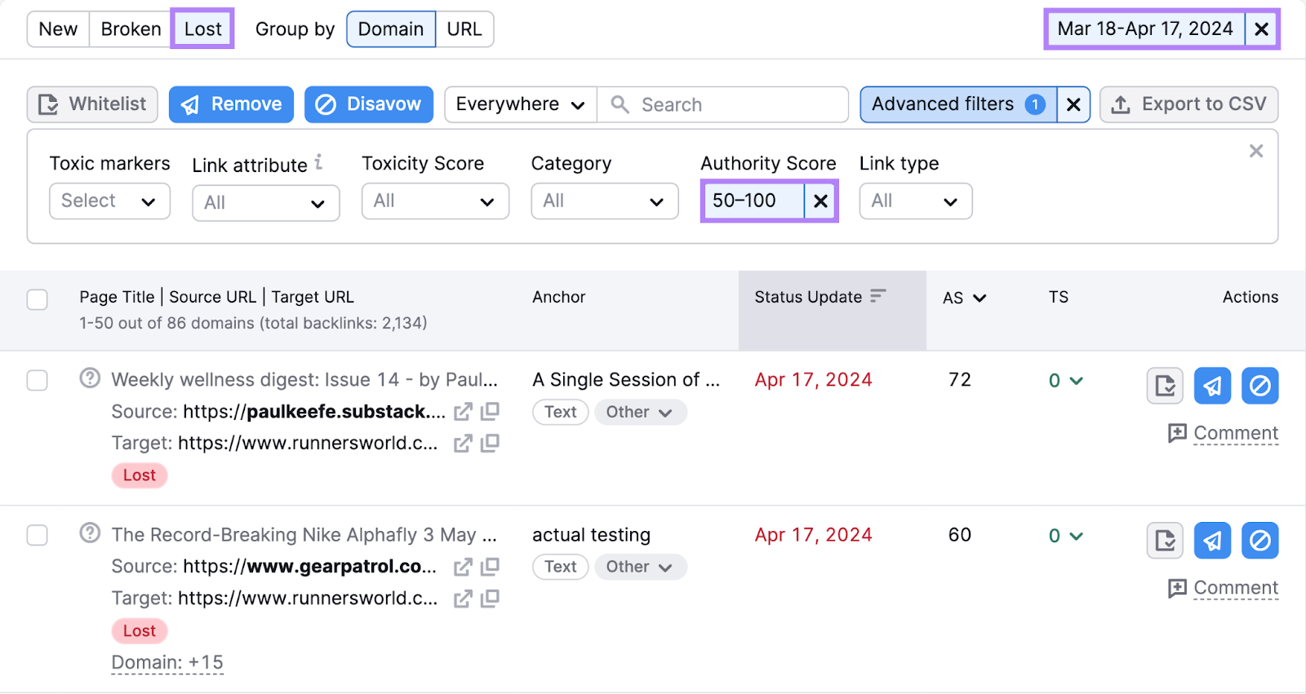Image resolution: width=1306 pixels, height=694 pixels.
Task: Copy the paulkeefe.substack source URL
Action: point(491,412)
